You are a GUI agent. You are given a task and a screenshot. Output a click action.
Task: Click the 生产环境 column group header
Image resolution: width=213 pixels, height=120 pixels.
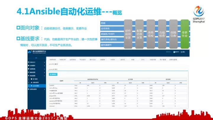tap(130, 79)
